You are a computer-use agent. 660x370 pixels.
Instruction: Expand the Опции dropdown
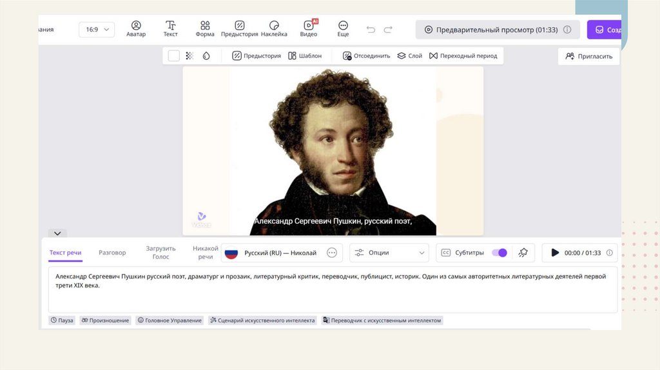pos(389,253)
